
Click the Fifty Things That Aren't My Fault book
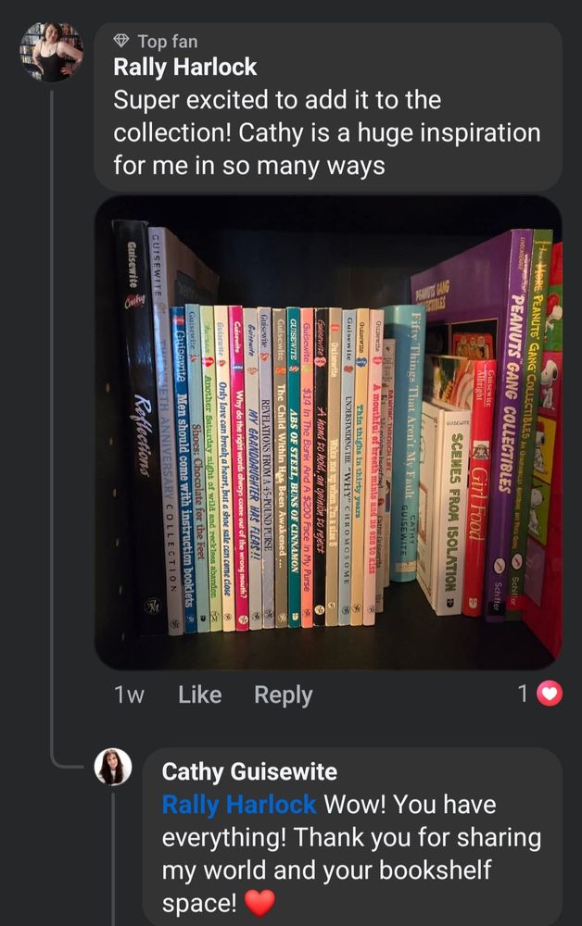click(405, 441)
